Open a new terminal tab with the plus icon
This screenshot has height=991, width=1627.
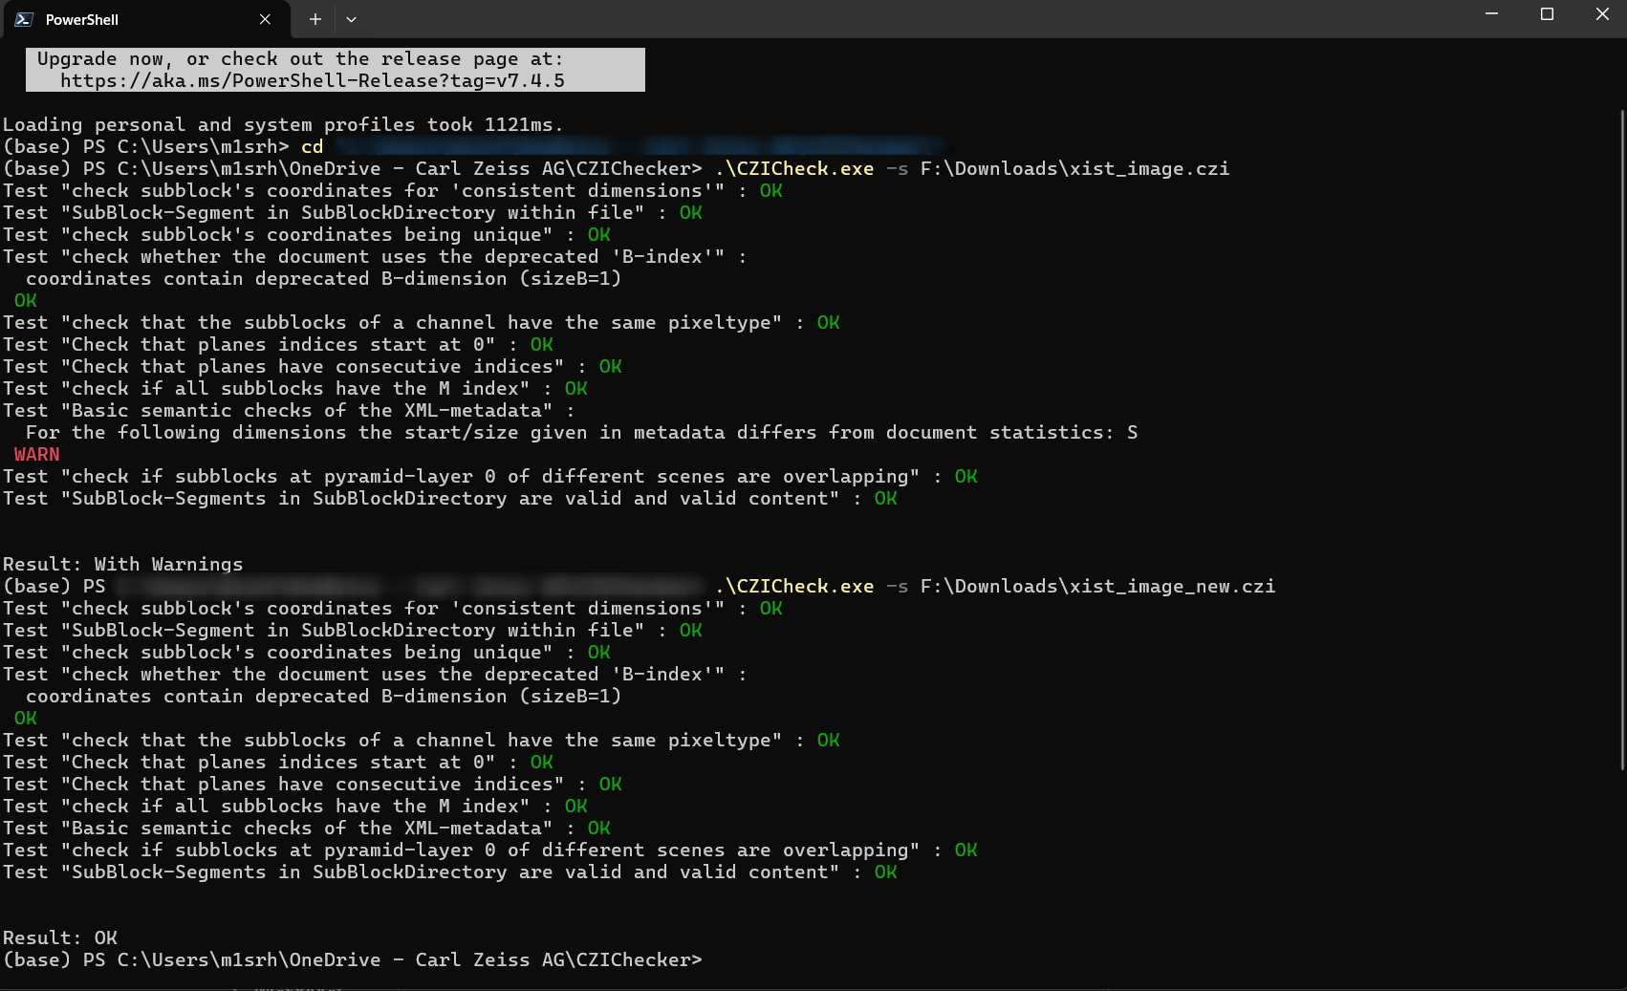pyautogui.click(x=314, y=19)
